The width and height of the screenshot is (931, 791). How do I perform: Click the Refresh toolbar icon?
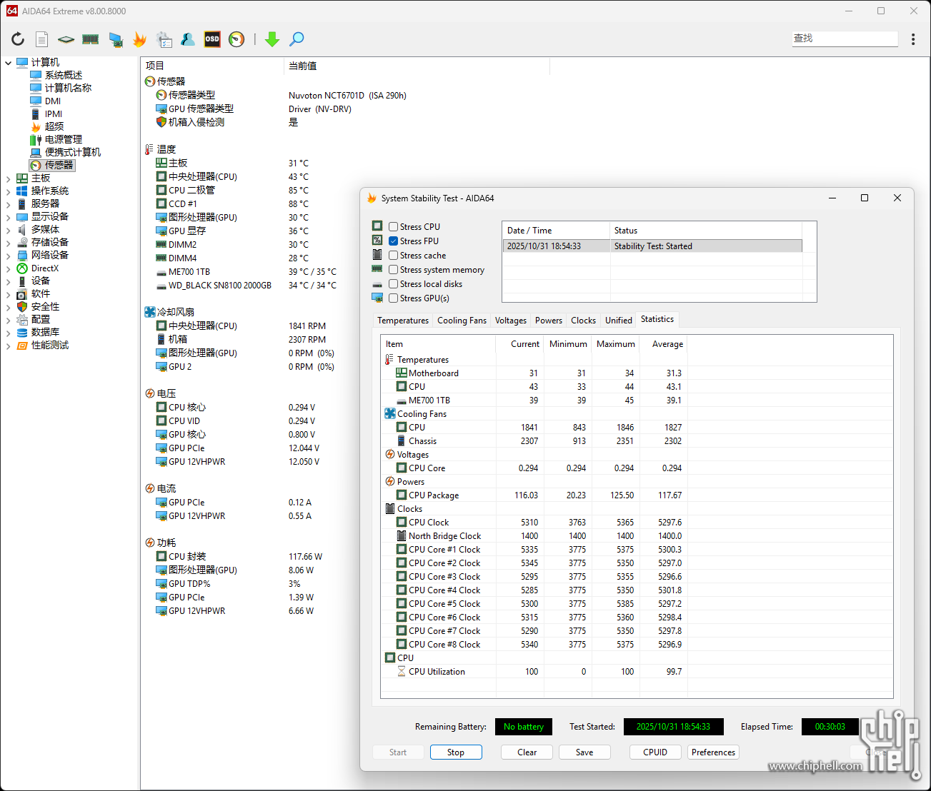point(18,39)
